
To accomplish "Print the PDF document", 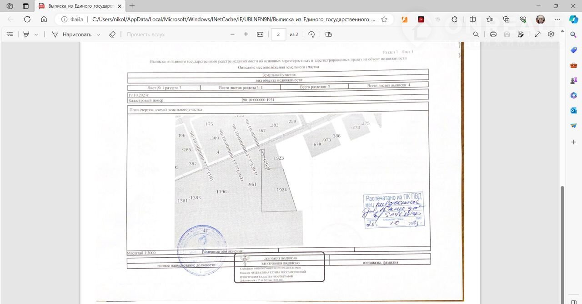I will 493,34.
